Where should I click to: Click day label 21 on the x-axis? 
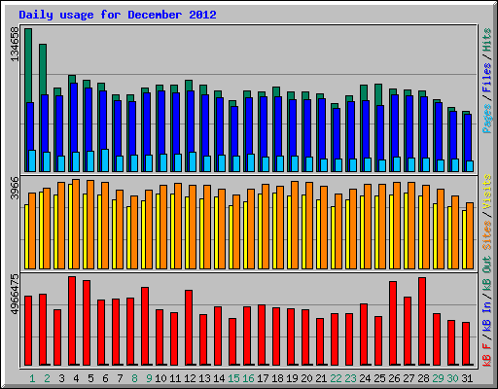click(x=321, y=378)
